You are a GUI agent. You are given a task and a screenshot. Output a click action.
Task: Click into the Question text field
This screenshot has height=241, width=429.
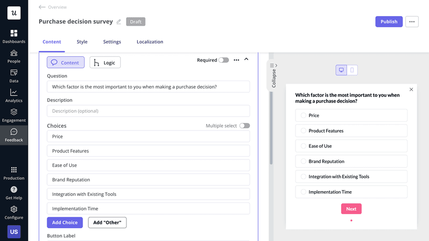(x=149, y=87)
